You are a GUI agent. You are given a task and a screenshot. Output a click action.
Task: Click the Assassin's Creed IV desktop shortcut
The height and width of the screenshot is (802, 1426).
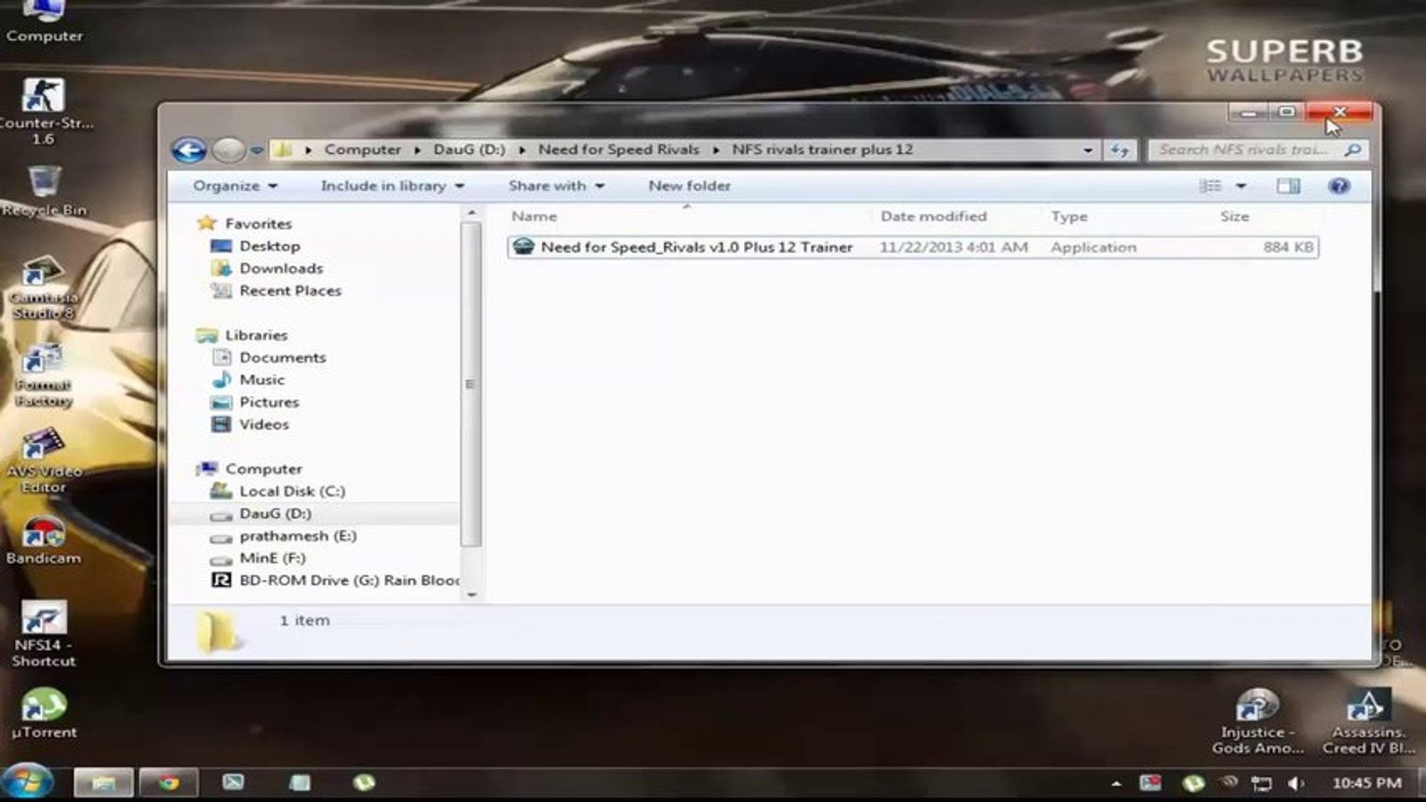tap(1368, 721)
